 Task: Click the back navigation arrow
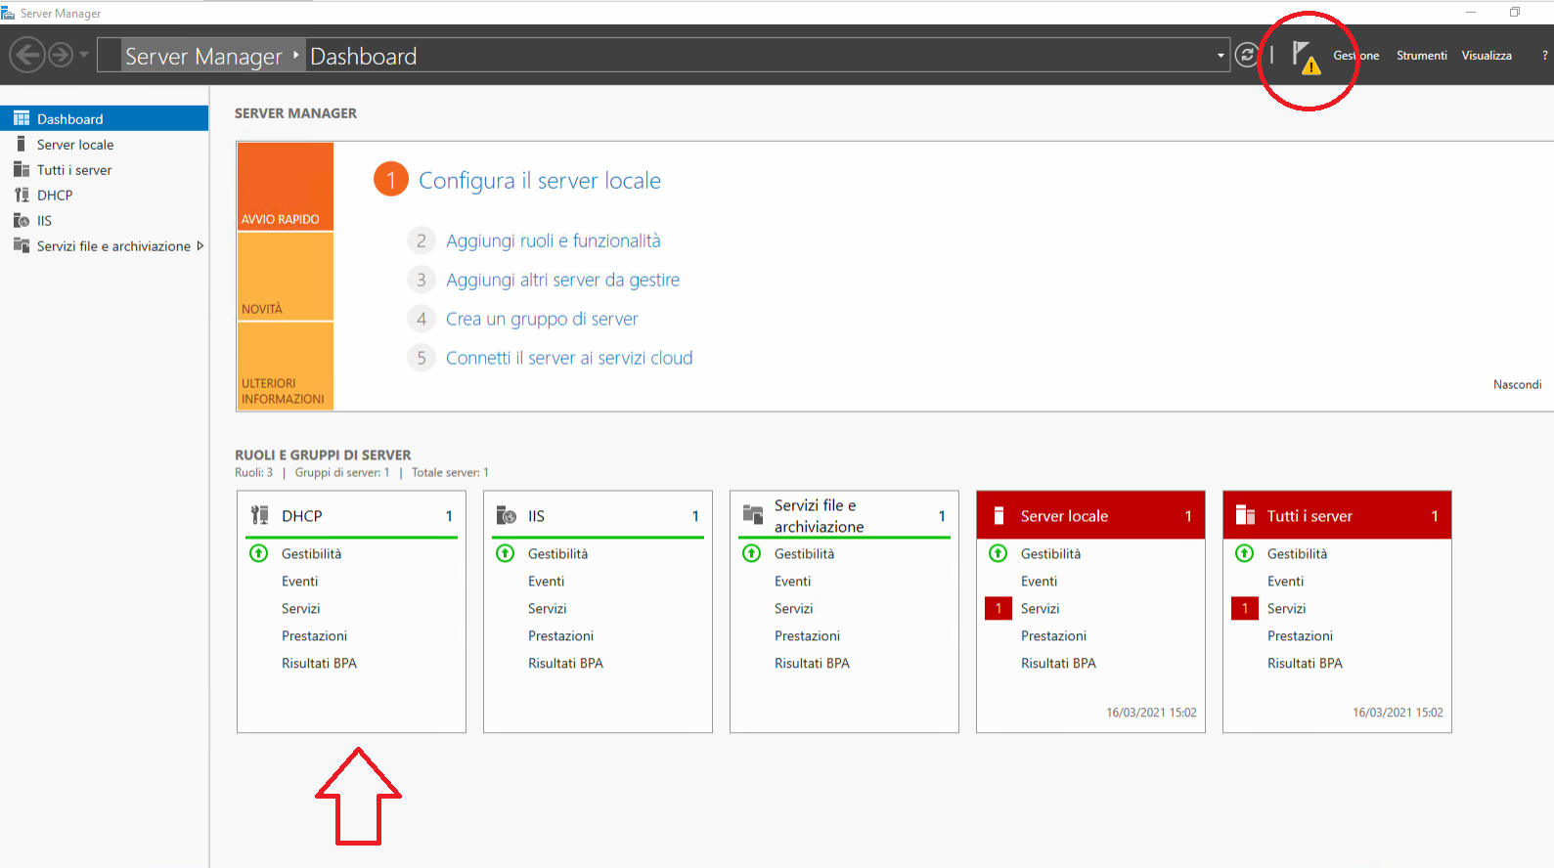pos(28,55)
